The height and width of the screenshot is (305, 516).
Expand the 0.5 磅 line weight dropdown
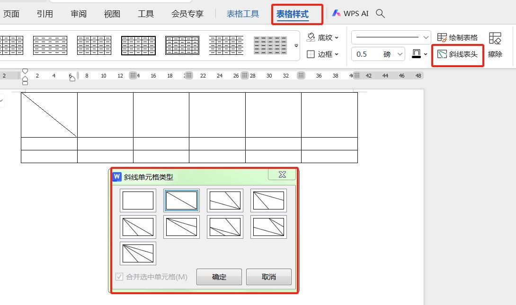pyautogui.click(x=400, y=54)
